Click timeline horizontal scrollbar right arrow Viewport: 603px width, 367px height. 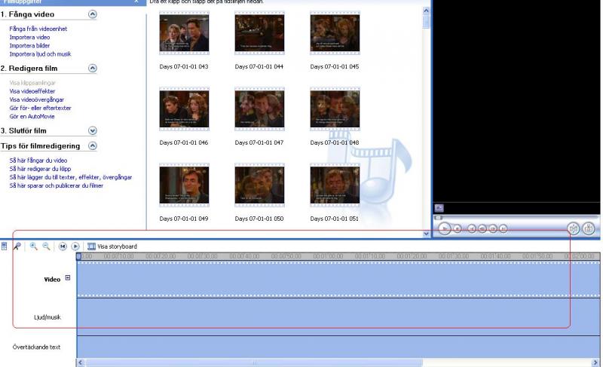[x=596, y=362]
